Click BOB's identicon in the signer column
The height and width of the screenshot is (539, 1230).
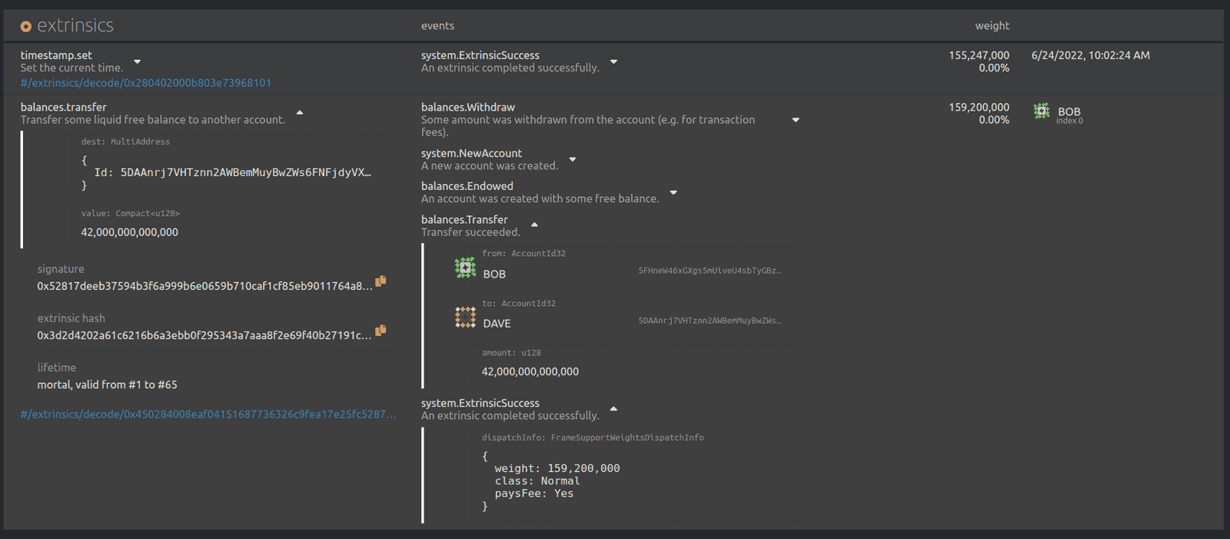point(1042,111)
